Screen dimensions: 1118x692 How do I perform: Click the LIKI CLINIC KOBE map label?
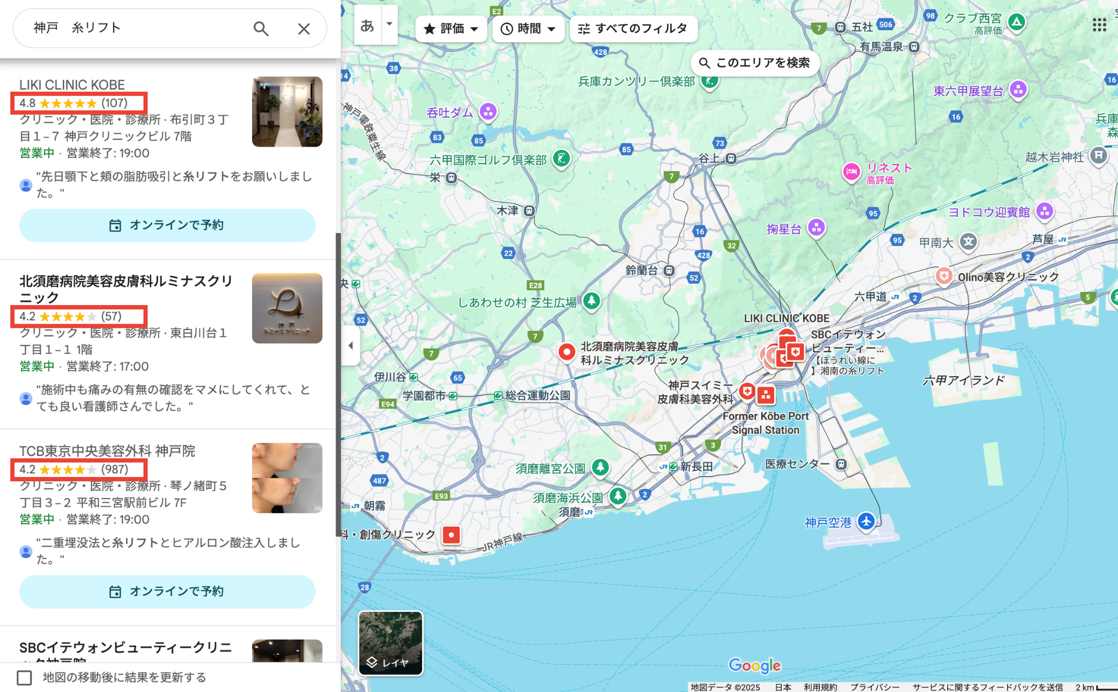pos(787,318)
